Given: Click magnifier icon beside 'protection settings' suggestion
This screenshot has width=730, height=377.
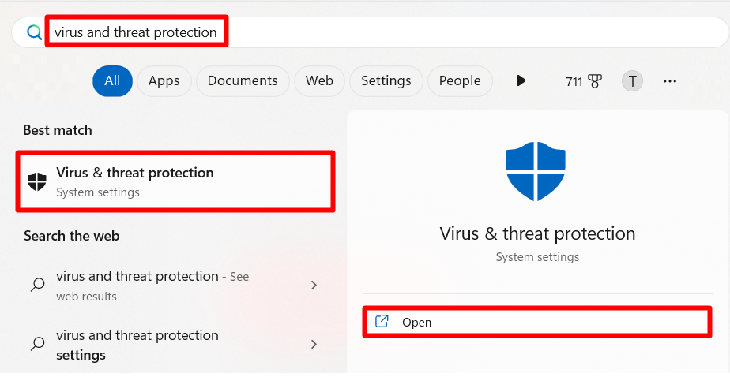Looking at the screenshot, I should (x=38, y=344).
